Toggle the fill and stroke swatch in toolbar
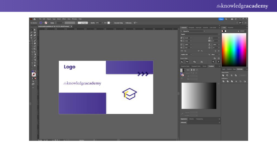277x147 pixels. coord(34,74)
